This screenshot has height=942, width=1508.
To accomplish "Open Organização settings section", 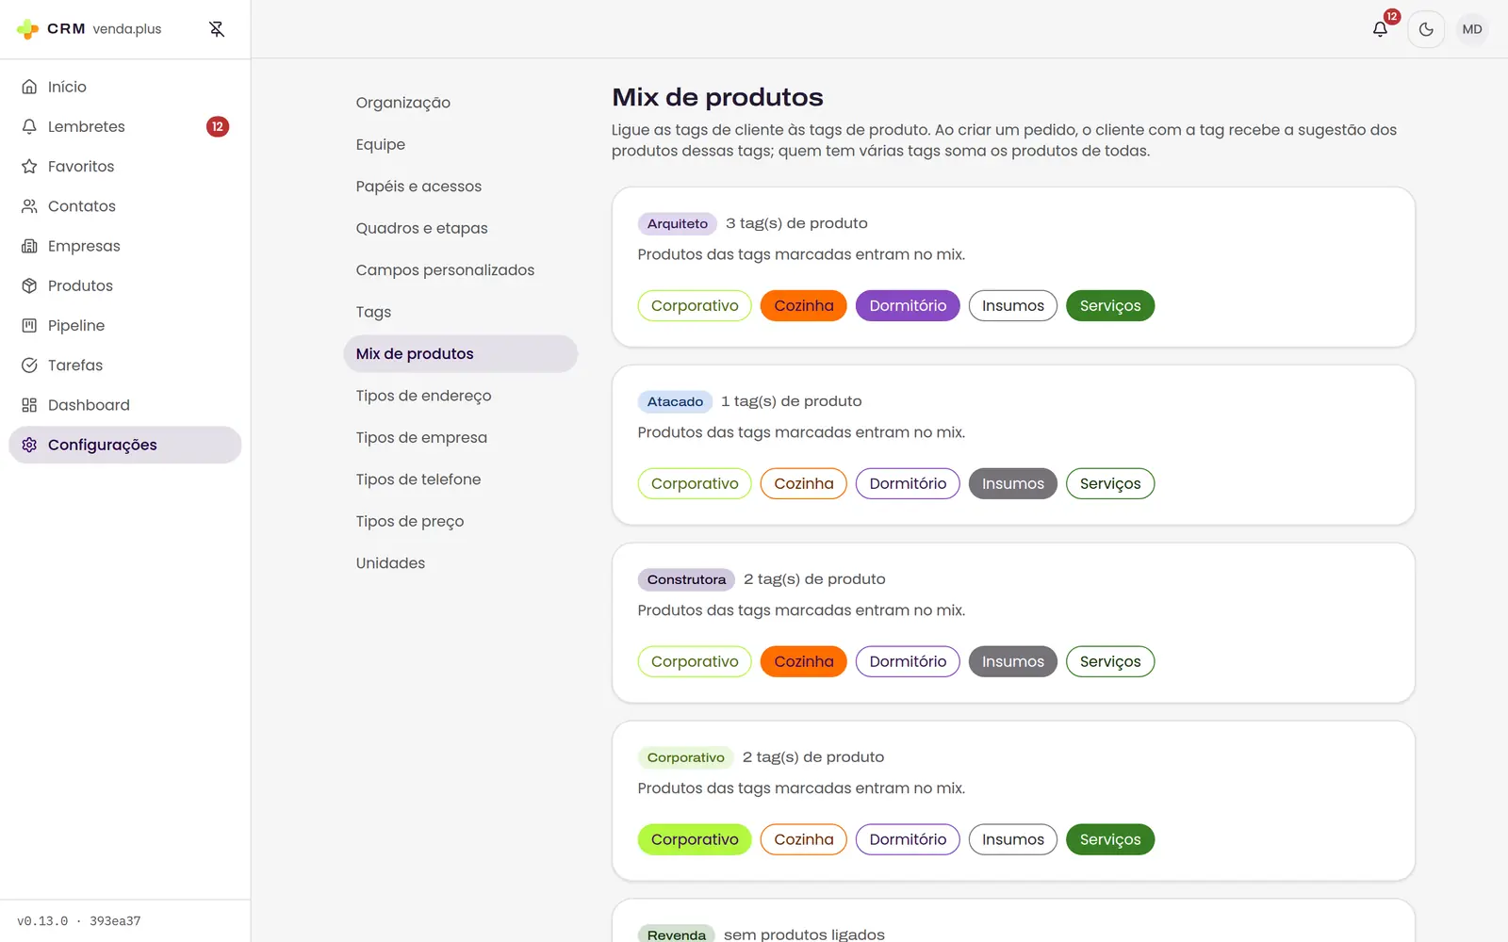I will [461, 103].
